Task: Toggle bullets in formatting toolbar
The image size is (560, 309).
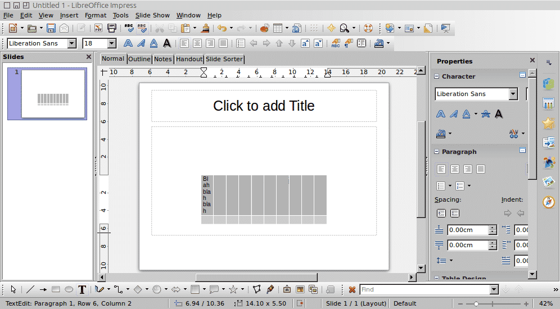Action: [x=240, y=43]
